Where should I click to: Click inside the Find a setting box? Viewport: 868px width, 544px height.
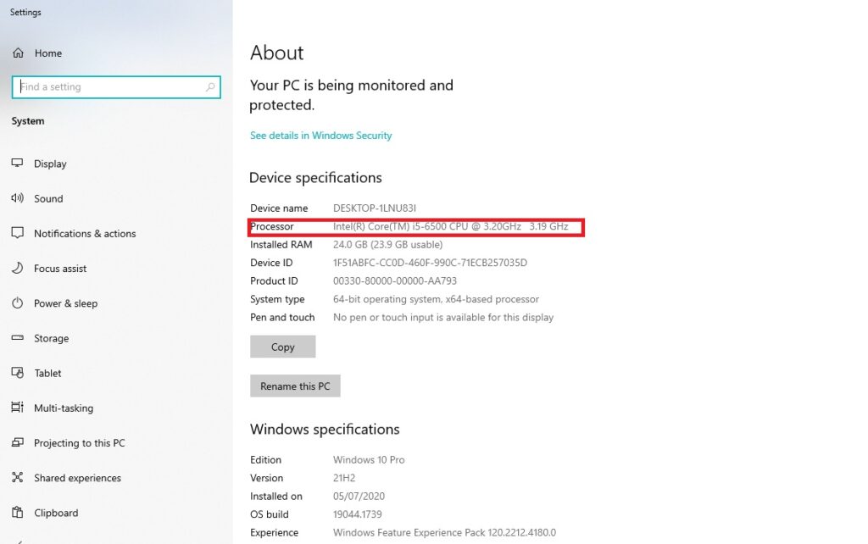pos(110,87)
